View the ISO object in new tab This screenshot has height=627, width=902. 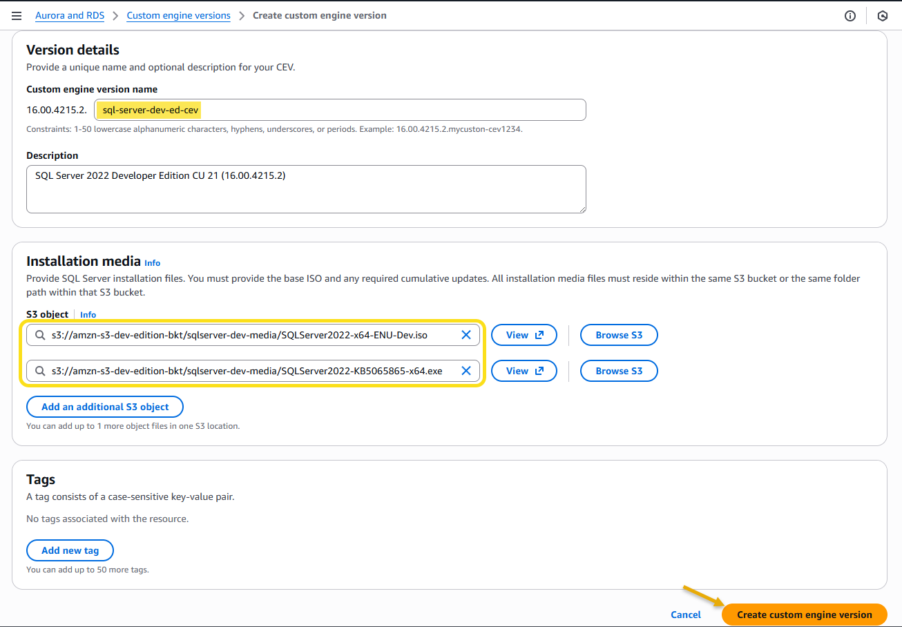pyautogui.click(x=524, y=335)
